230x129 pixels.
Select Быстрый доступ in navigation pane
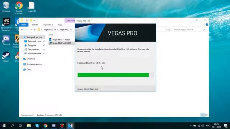click(x=33, y=37)
